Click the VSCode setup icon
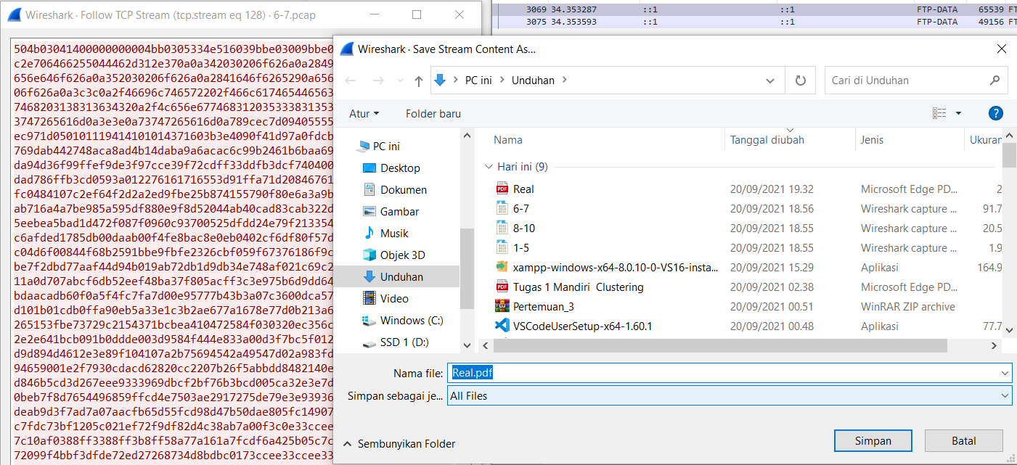This screenshot has height=465, width=1017. (x=502, y=326)
